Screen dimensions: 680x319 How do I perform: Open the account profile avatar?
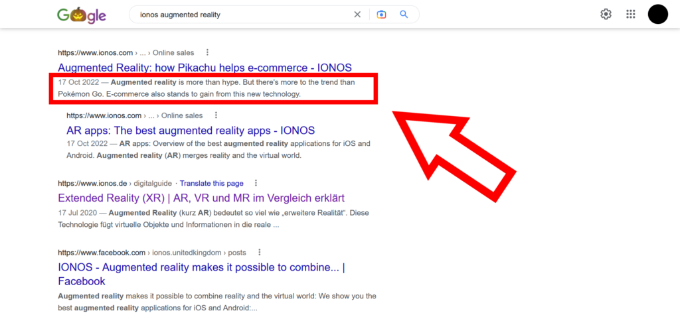657,14
